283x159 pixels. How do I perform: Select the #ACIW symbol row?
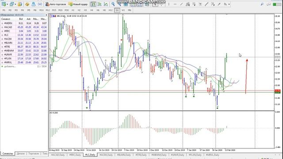[x=24, y=39]
